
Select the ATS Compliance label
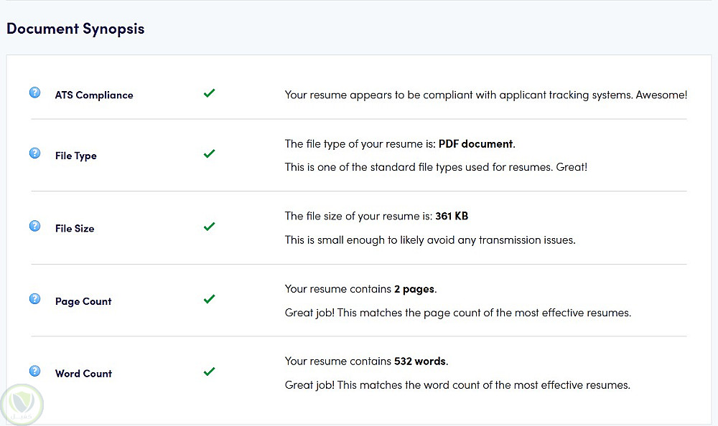pos(94,95)
